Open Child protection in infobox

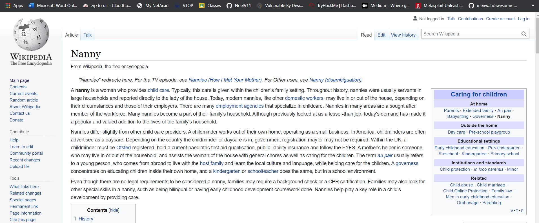coord(455,169)
